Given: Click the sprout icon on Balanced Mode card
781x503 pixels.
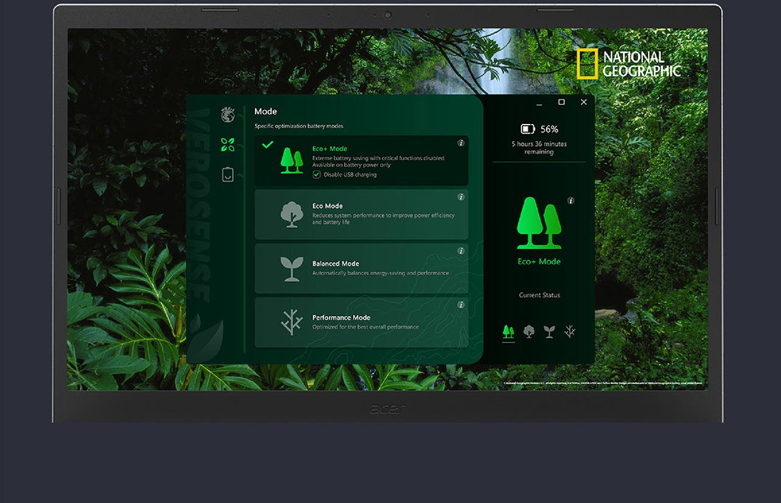Looking at the screenshot, I should click(x=292, y=269).
